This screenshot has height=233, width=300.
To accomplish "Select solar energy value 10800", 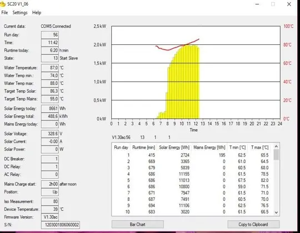I will pos(184,187).
